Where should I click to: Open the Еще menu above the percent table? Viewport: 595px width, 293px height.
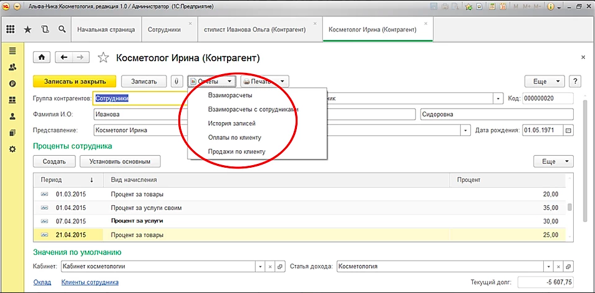[x=553, y=161]
